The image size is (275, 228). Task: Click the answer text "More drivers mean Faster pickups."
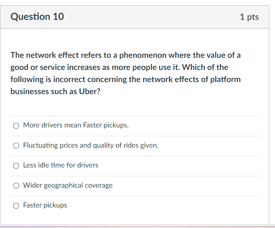coord(76,125)
